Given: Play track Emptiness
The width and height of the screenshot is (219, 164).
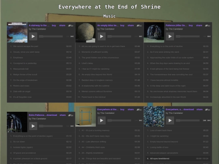Looking at the screenshot, I should [x=41, y=58].
